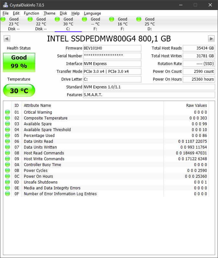The width and height of the screenshot is (218, 258).
Task: Click the 30 °C temperature button
Action: coord(19,91)
